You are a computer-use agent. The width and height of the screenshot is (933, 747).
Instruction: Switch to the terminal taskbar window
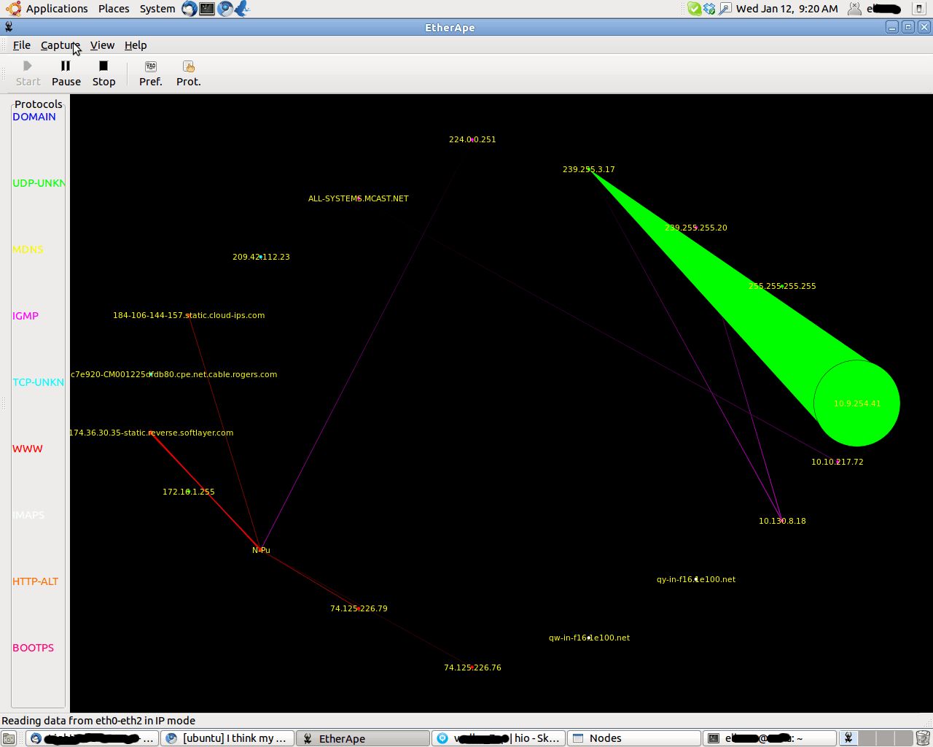769,738
